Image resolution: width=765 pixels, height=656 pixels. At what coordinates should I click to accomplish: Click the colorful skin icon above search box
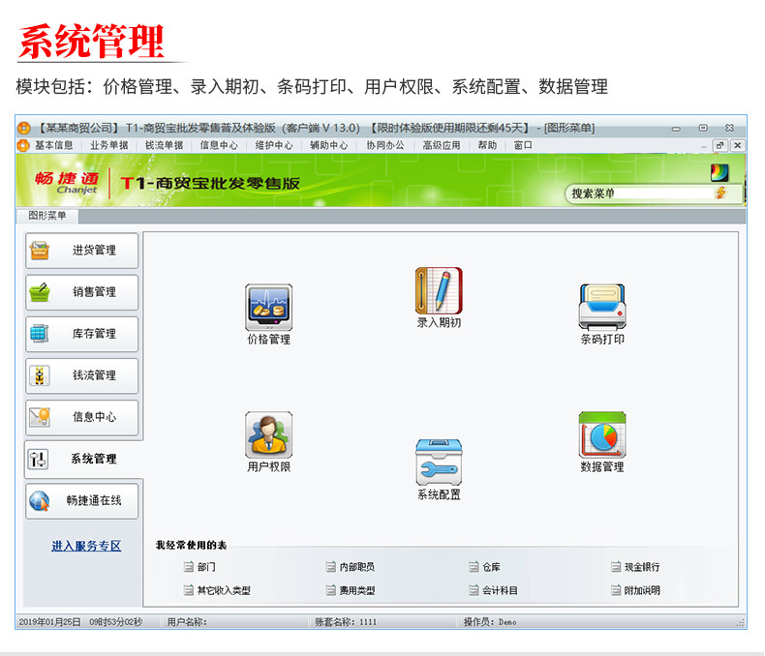click(719, 172)
